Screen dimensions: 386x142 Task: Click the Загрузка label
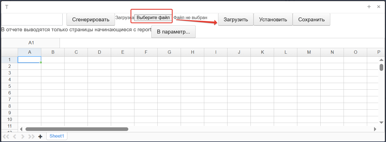pyautogui.click(x=125, y=17)
